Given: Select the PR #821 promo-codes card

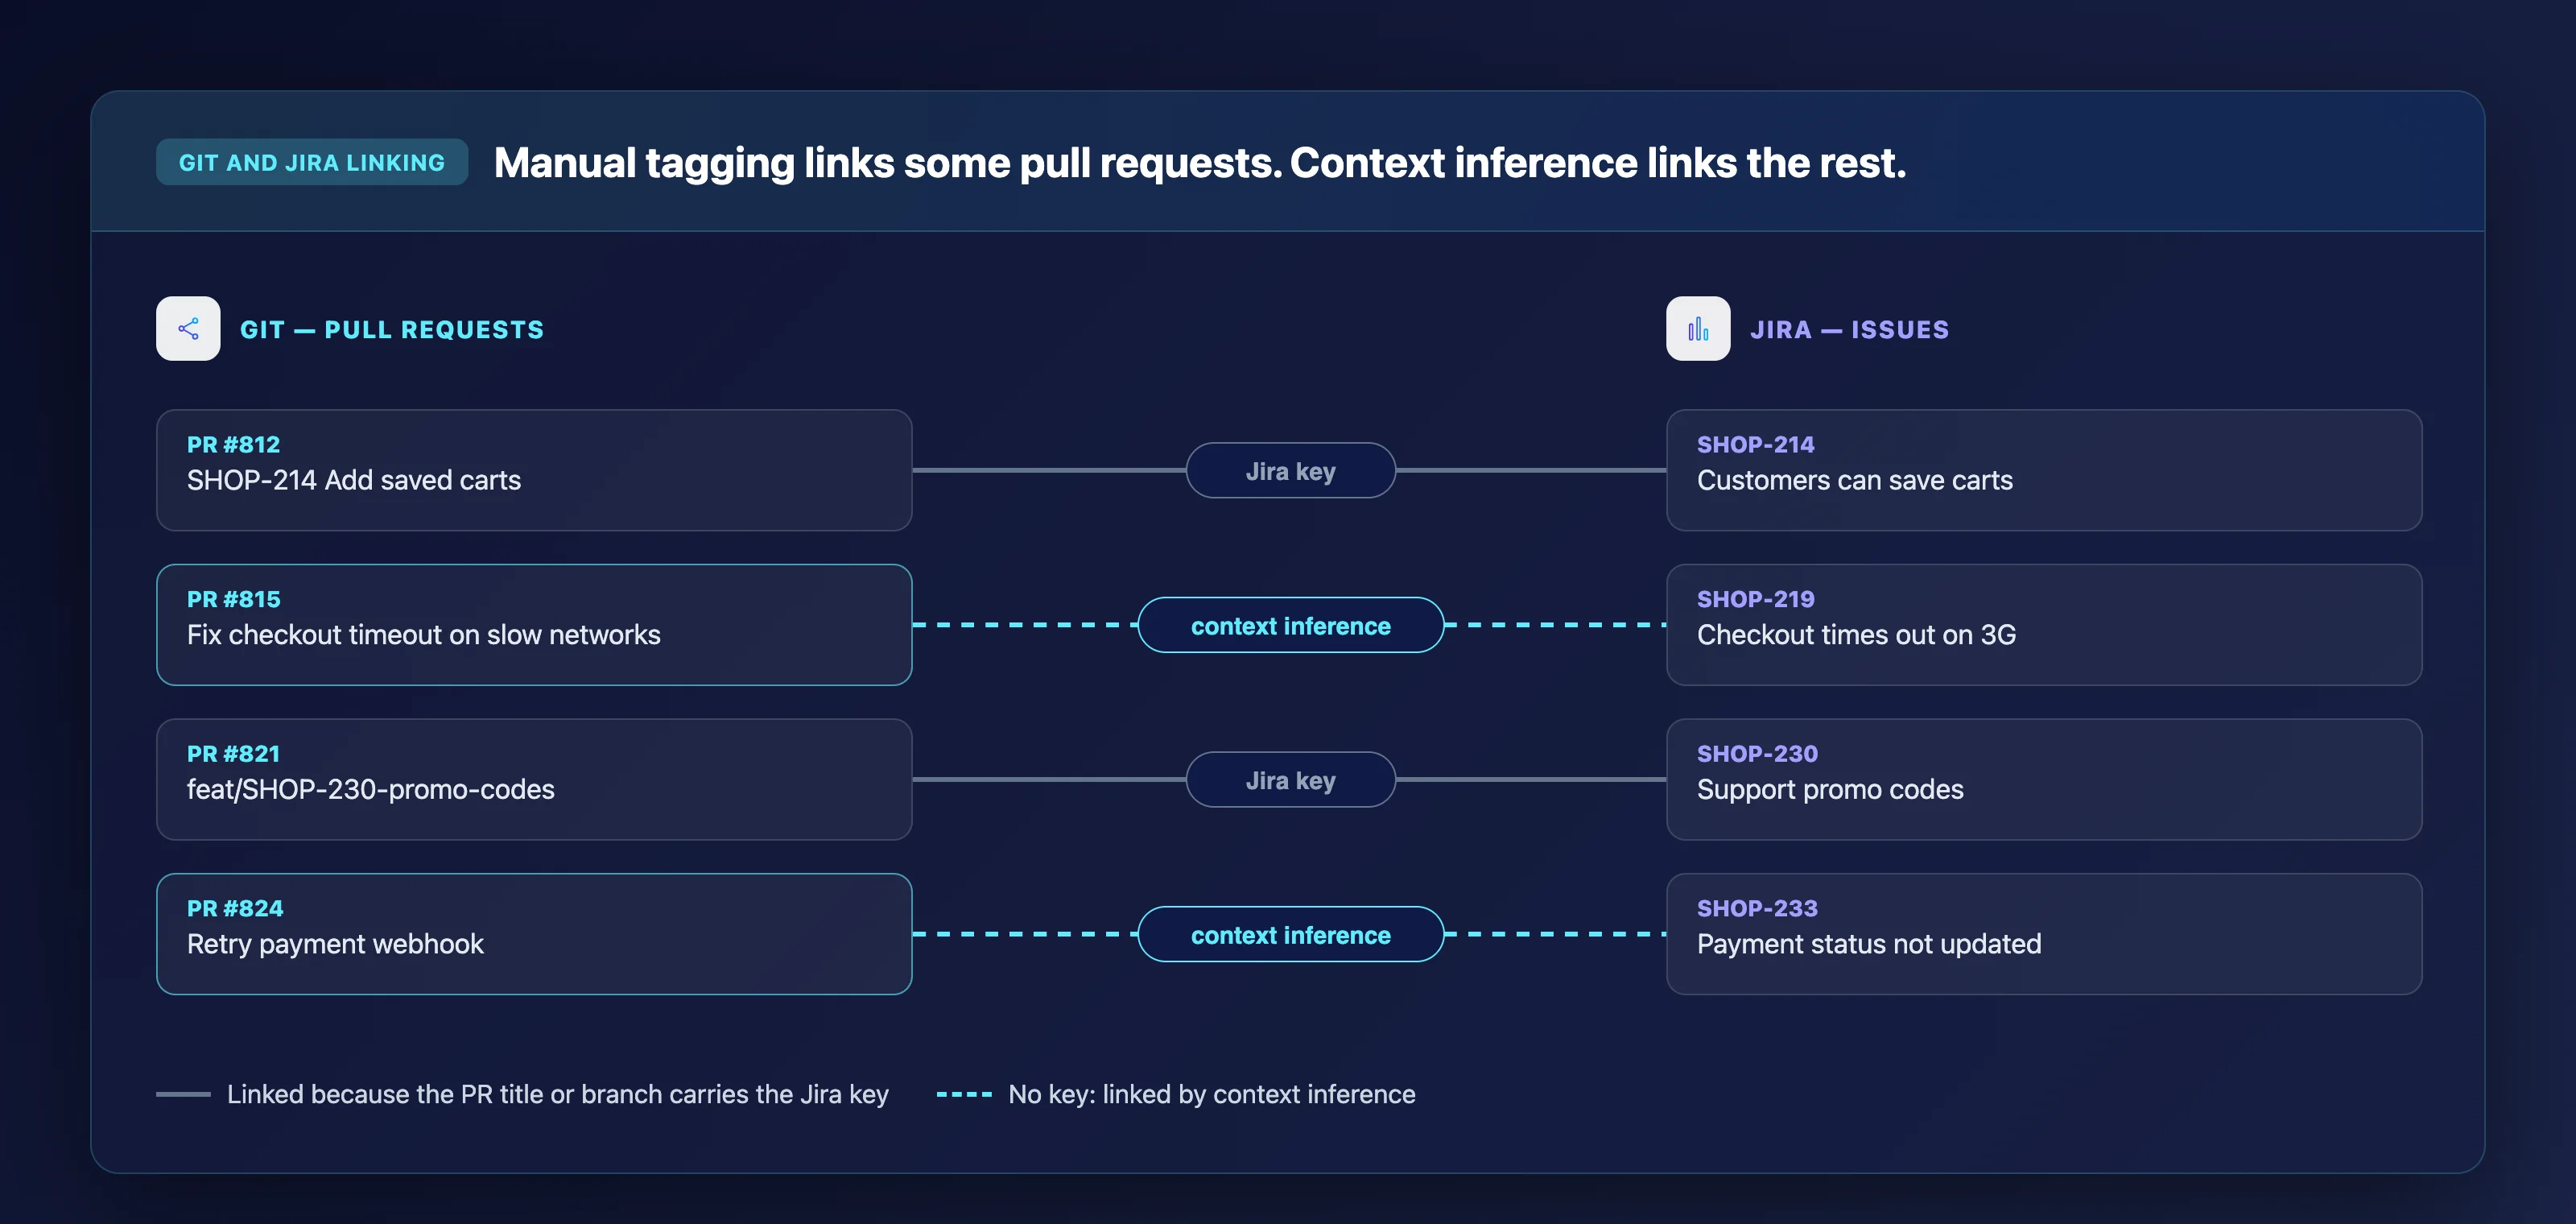Looking at the screenshot, I should click(x=534, y=779).
